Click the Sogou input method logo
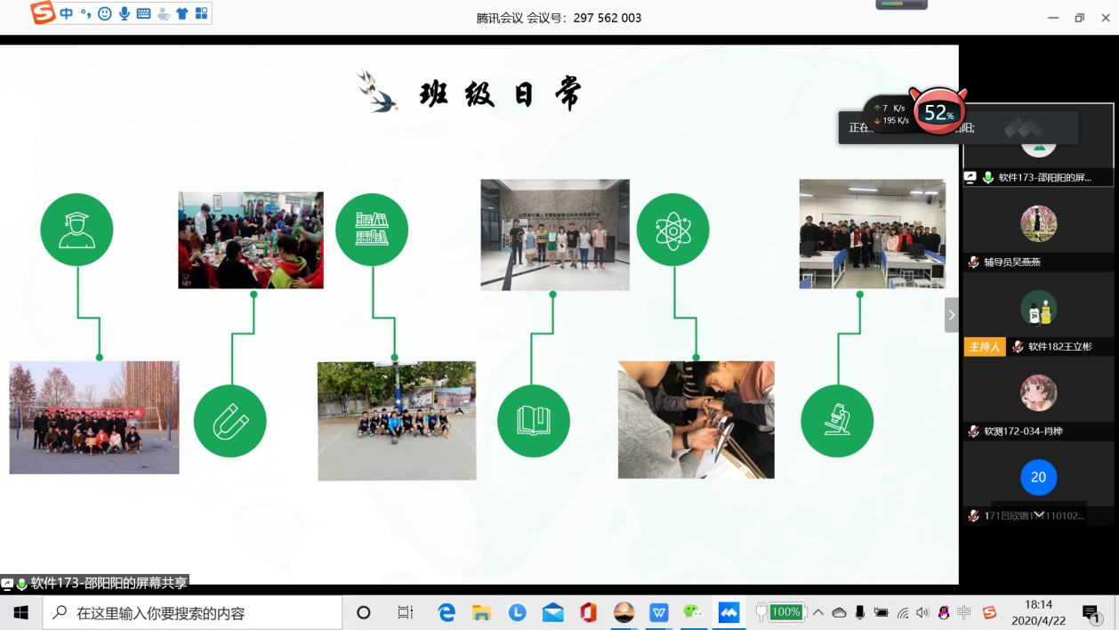The height and width of the screenshot is (630, 1119). click(x=43, y=13)
